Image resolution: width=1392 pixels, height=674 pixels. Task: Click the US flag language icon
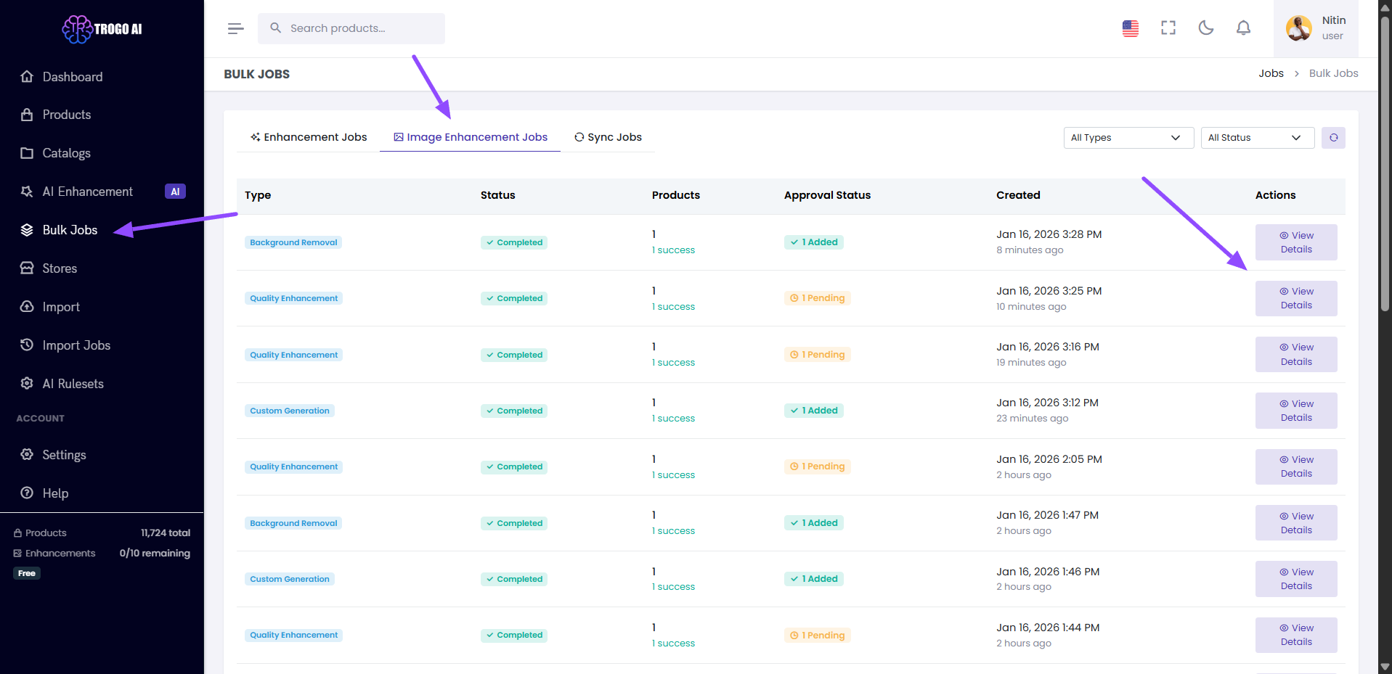1130,28
